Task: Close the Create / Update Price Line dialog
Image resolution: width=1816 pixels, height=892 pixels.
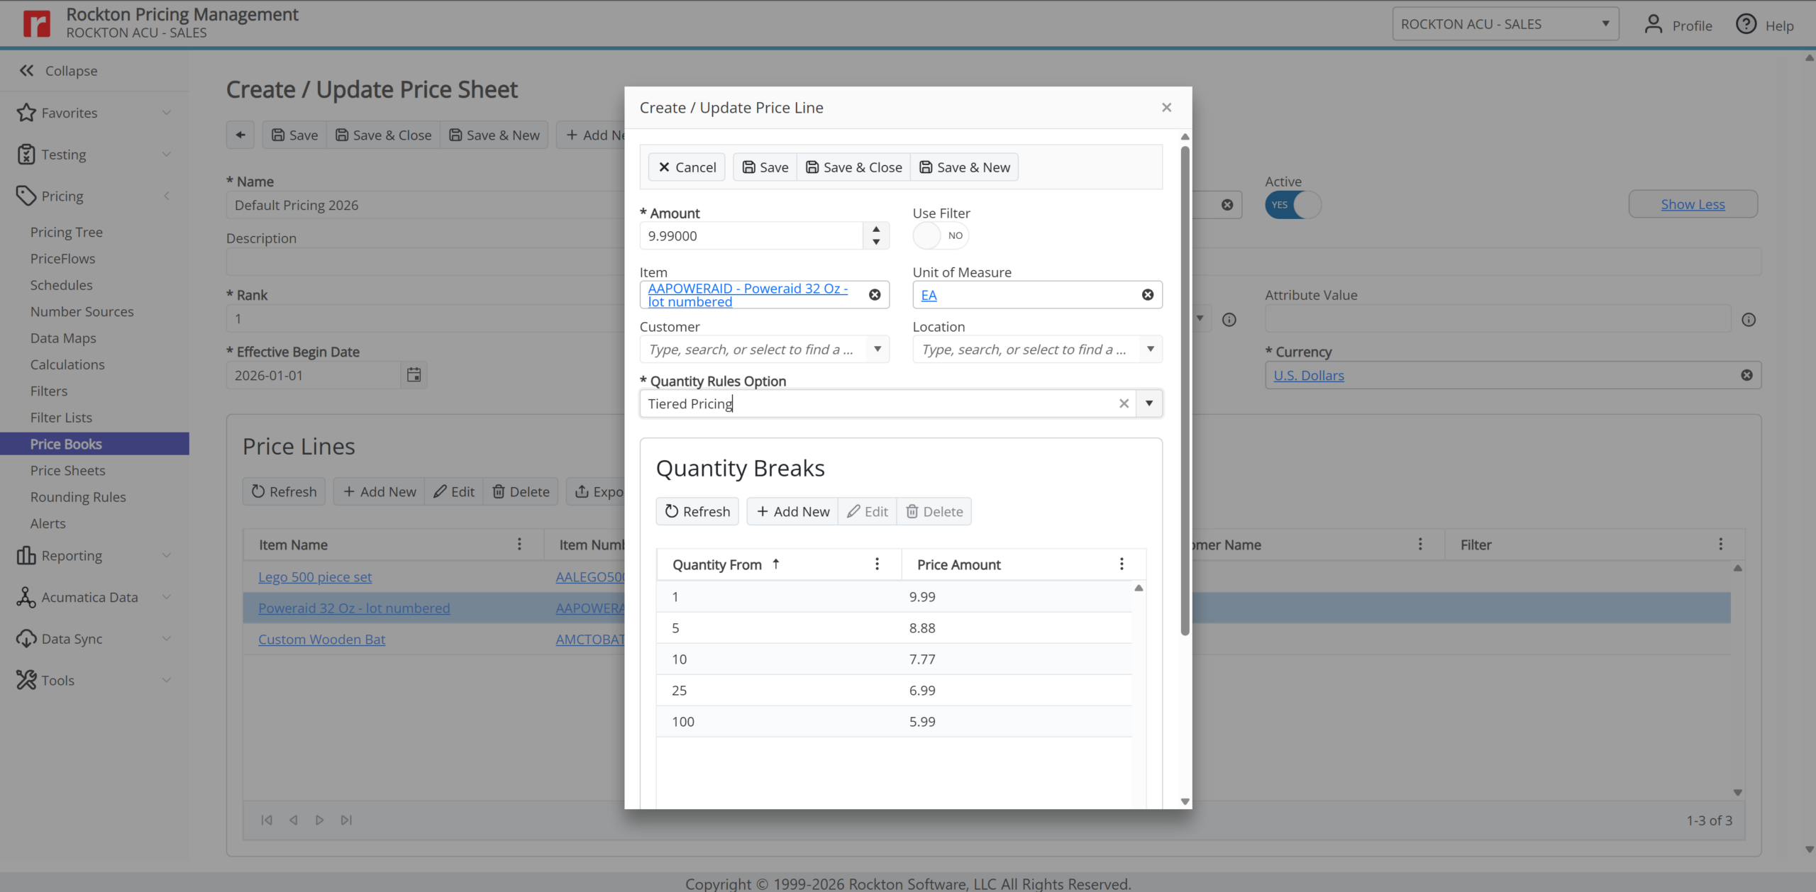Action: (x=1166, y=107)
